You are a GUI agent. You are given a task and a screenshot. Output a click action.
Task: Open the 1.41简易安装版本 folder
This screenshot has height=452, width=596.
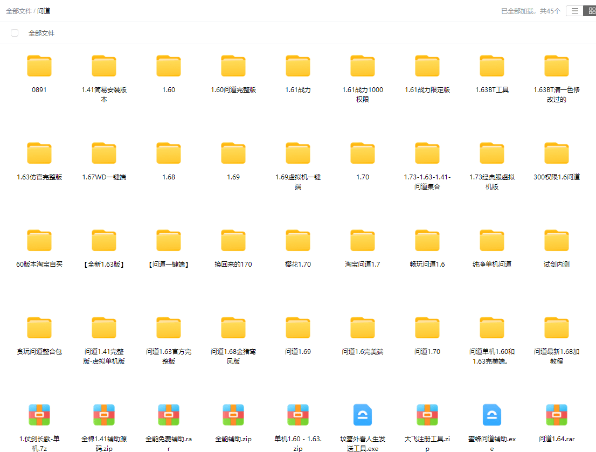point(104,66)
